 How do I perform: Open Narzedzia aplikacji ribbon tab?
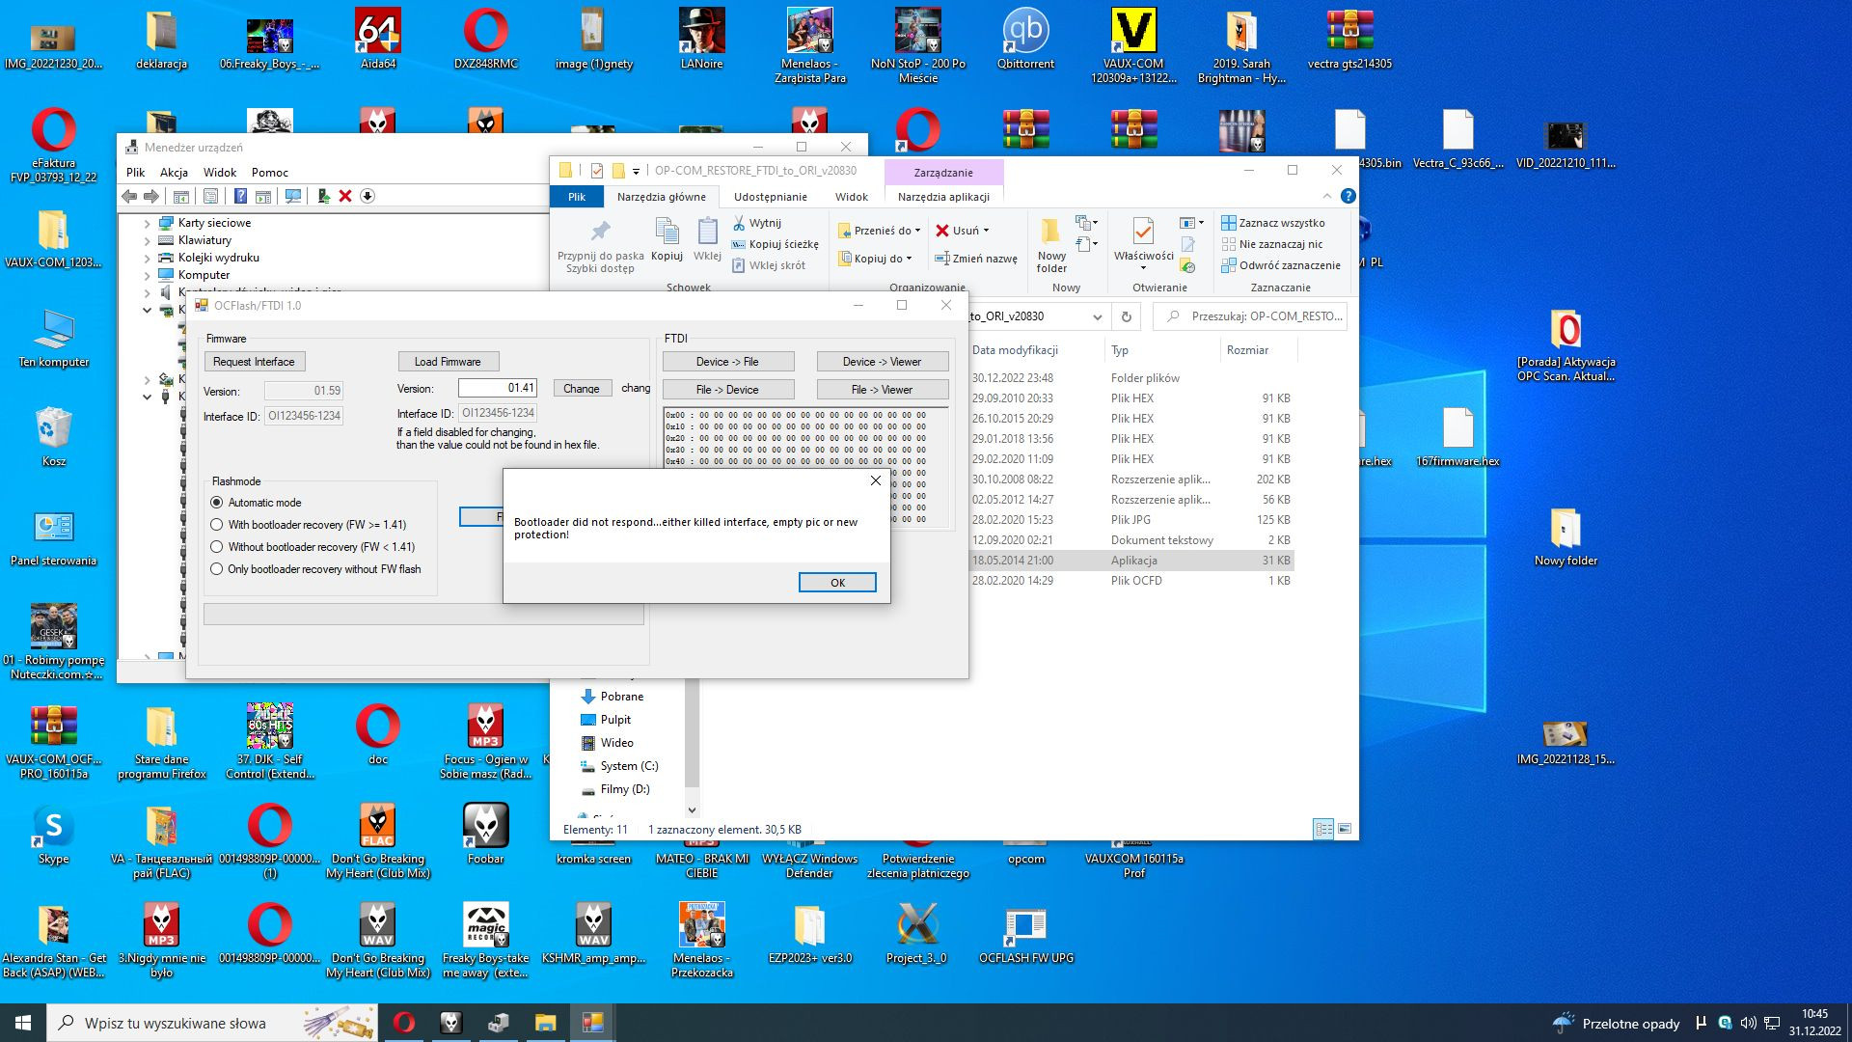[x=943, y=196]
